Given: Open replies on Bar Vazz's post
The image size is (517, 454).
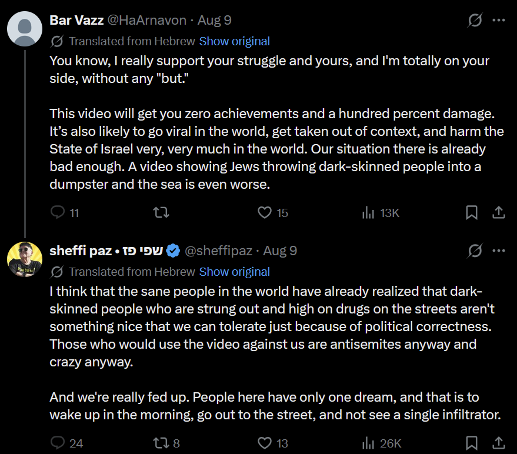Looking at the screenshot, I should tap(65, 213).
